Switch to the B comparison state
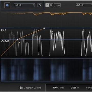The height and width of the screenshot is (92, 92). 51,5
